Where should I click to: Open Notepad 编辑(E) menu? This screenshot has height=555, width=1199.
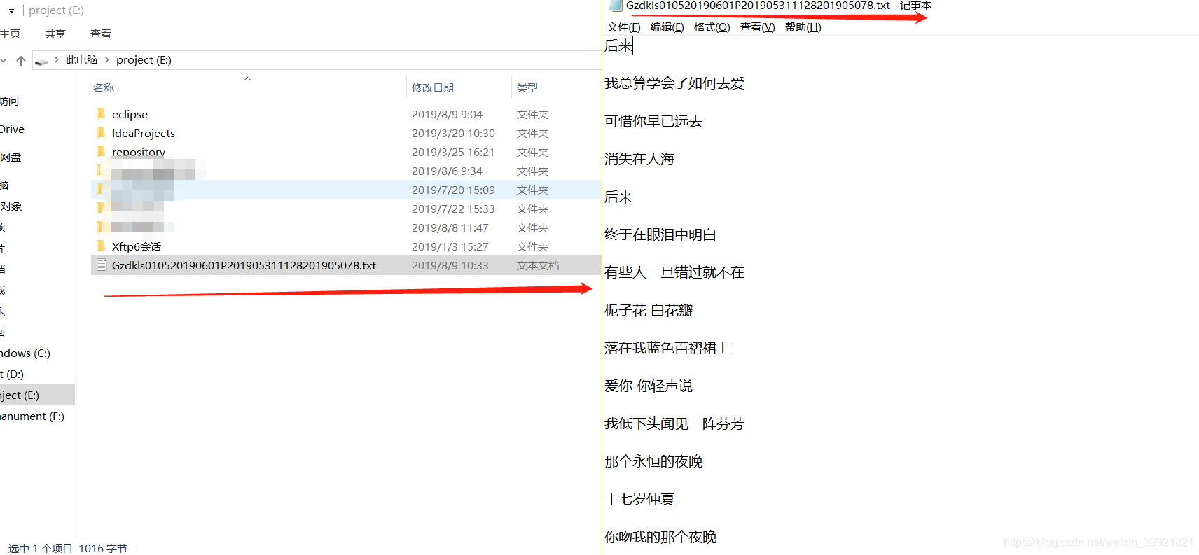tap(667, 27)
